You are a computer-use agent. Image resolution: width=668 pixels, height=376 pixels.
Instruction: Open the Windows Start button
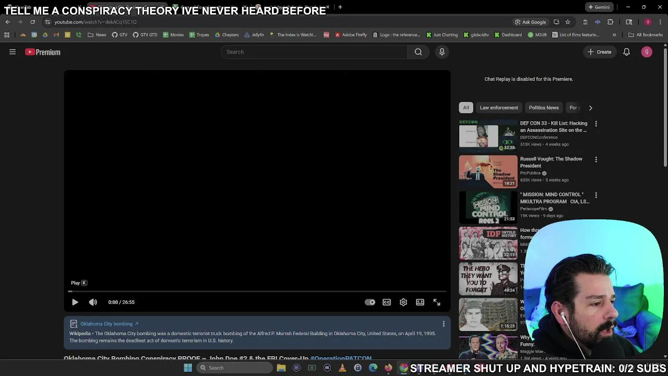(188, 368)
